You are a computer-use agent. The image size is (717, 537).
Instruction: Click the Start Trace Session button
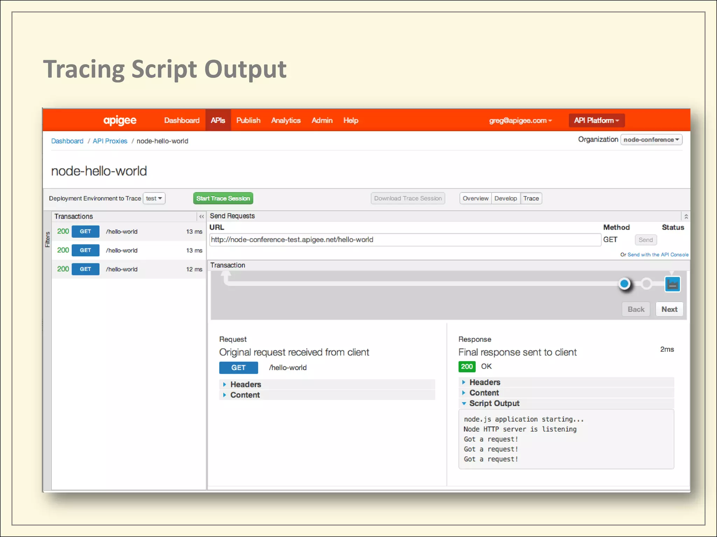point(223,199)
